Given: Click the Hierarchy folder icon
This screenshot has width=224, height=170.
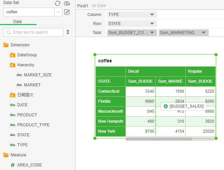Looking at the screenshot, I should 13,65.
